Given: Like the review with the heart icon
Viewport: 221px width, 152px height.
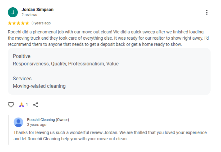Looking at the screenshot, I should click(x=11, y=105).
